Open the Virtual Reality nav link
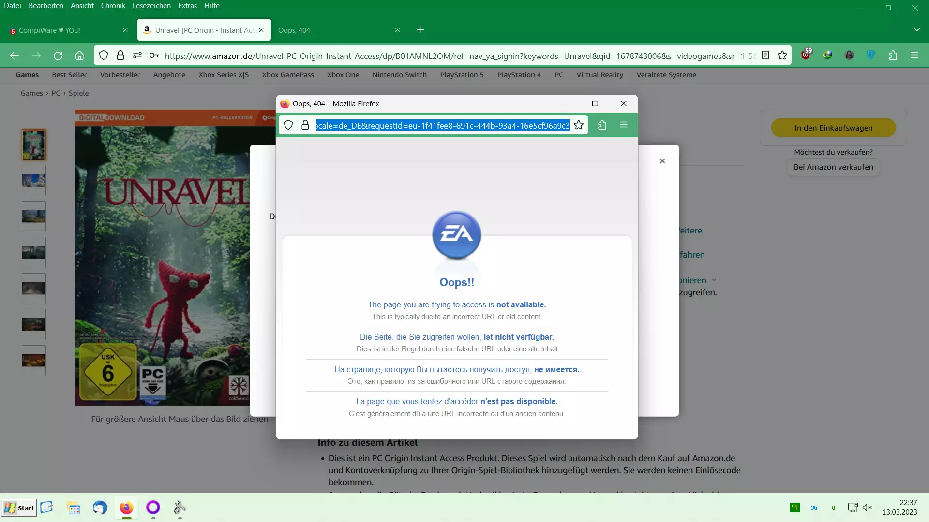 599,75
